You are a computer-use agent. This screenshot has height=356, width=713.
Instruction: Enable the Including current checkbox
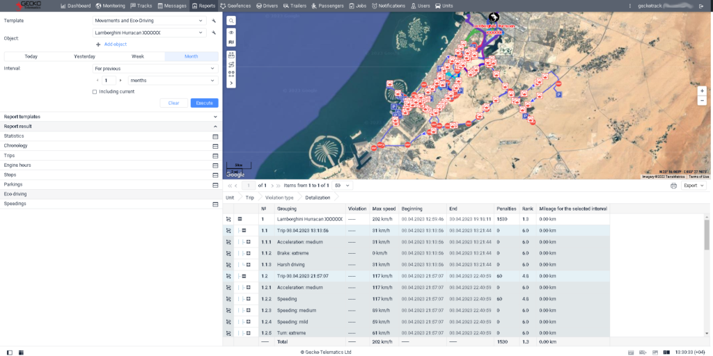coord(95,91)
